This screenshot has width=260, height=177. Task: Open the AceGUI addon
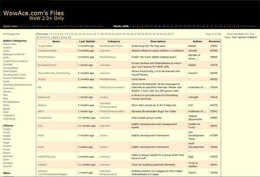click(42, 164)
